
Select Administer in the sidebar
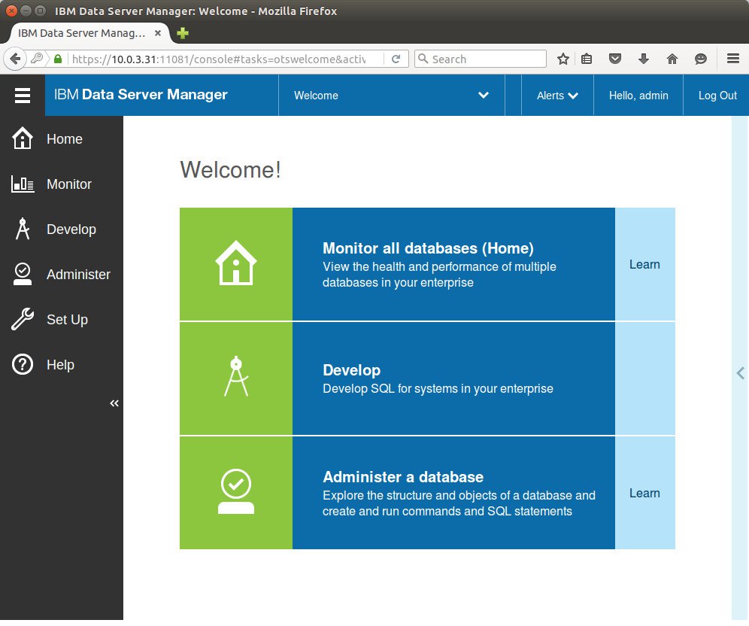pos(78,275)
